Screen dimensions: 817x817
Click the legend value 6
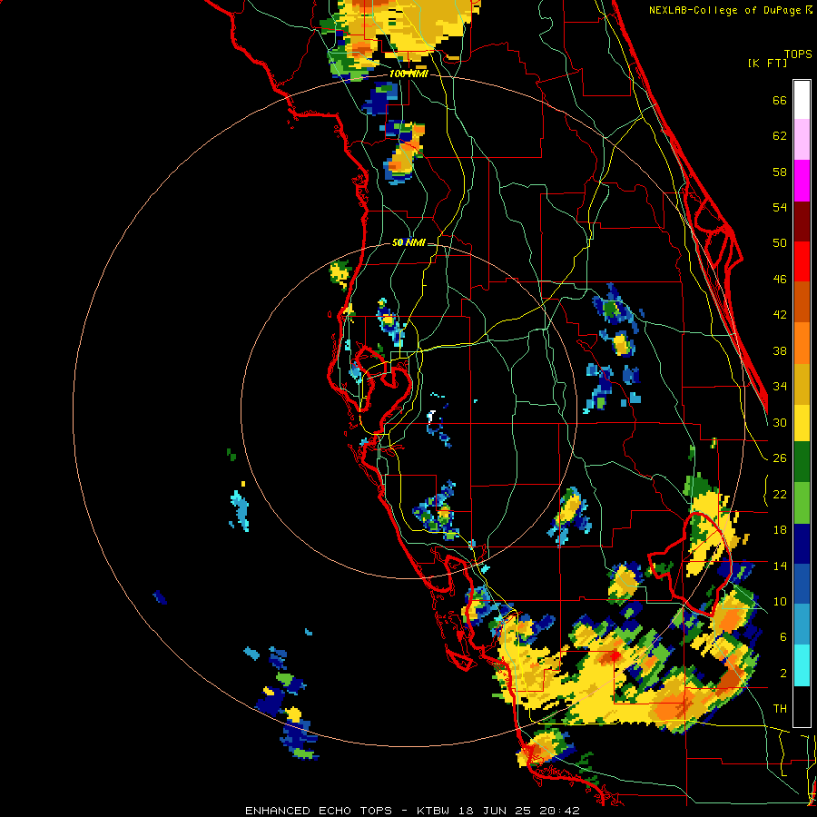coord(783,637)
